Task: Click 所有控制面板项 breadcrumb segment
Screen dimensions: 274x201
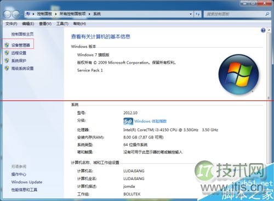Action: coord(72,14)
